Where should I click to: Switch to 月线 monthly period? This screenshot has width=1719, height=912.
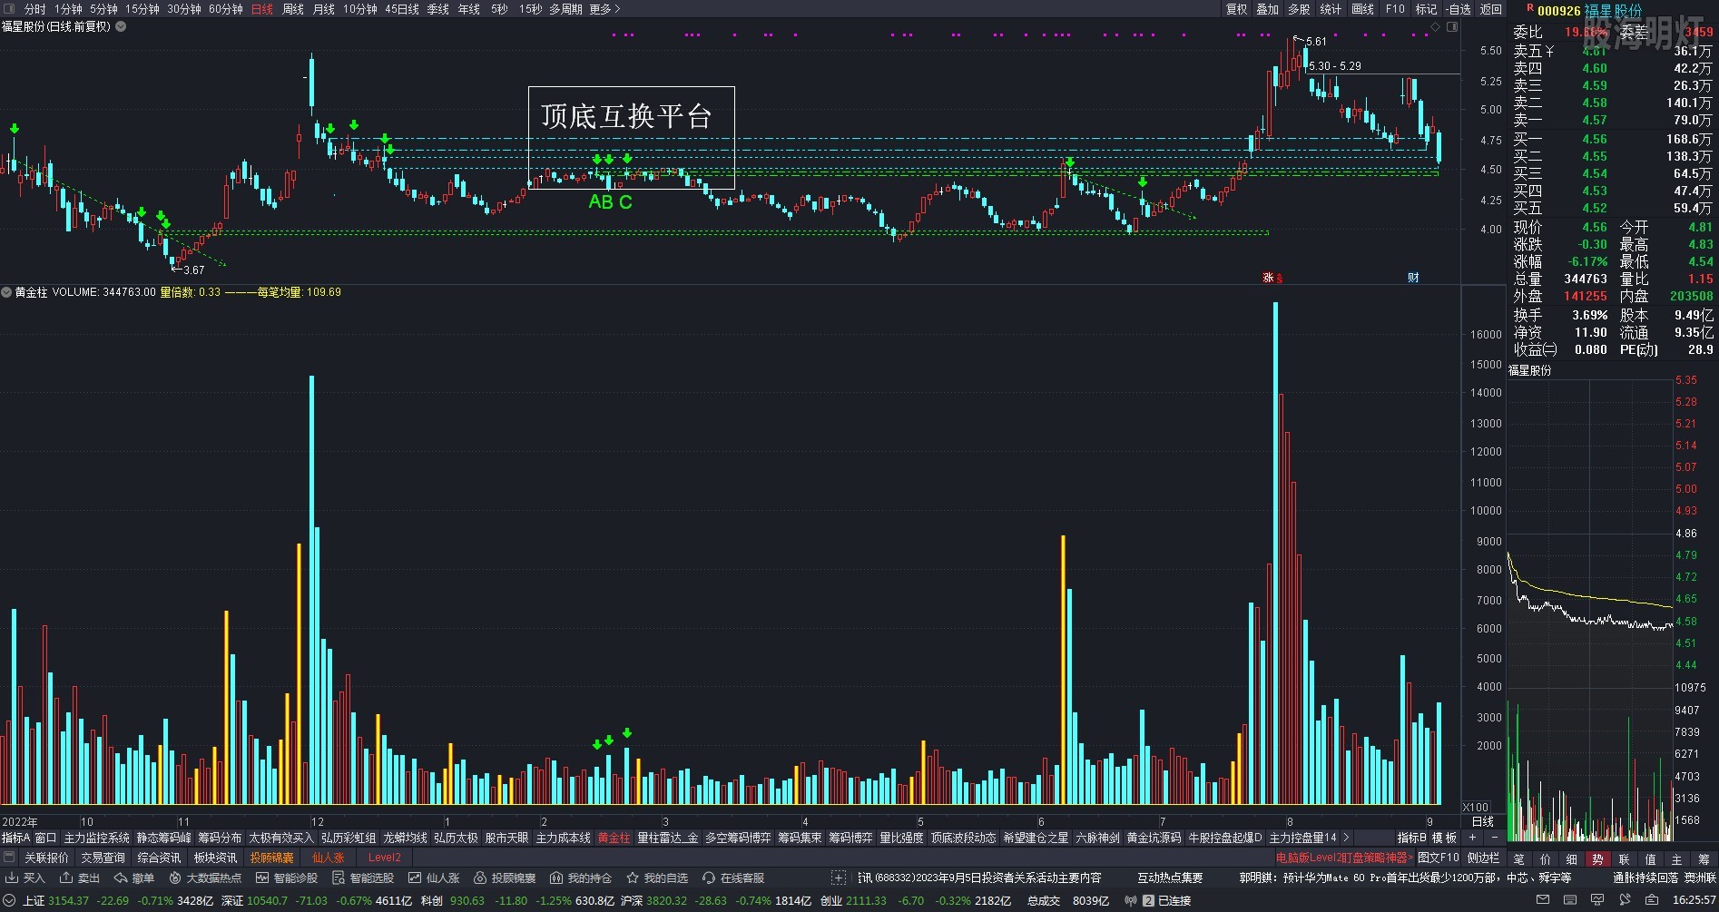pyautogui.click(x=323, y=9)
